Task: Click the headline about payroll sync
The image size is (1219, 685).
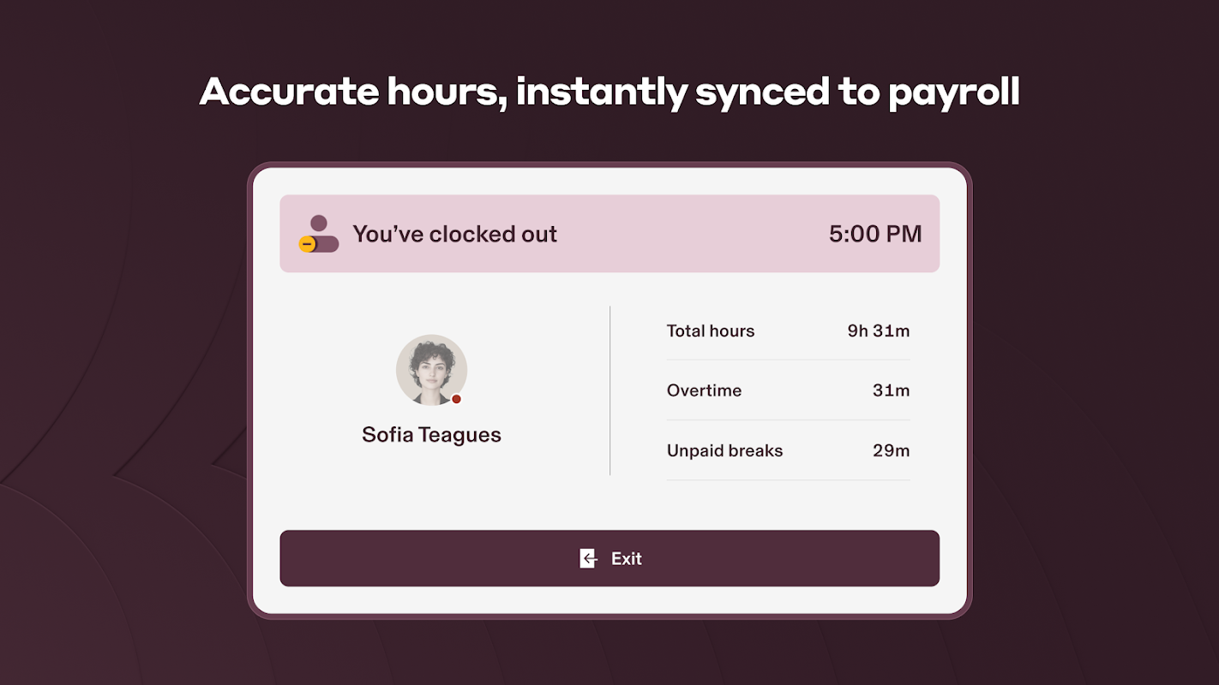Action: [x=609, y=92]
